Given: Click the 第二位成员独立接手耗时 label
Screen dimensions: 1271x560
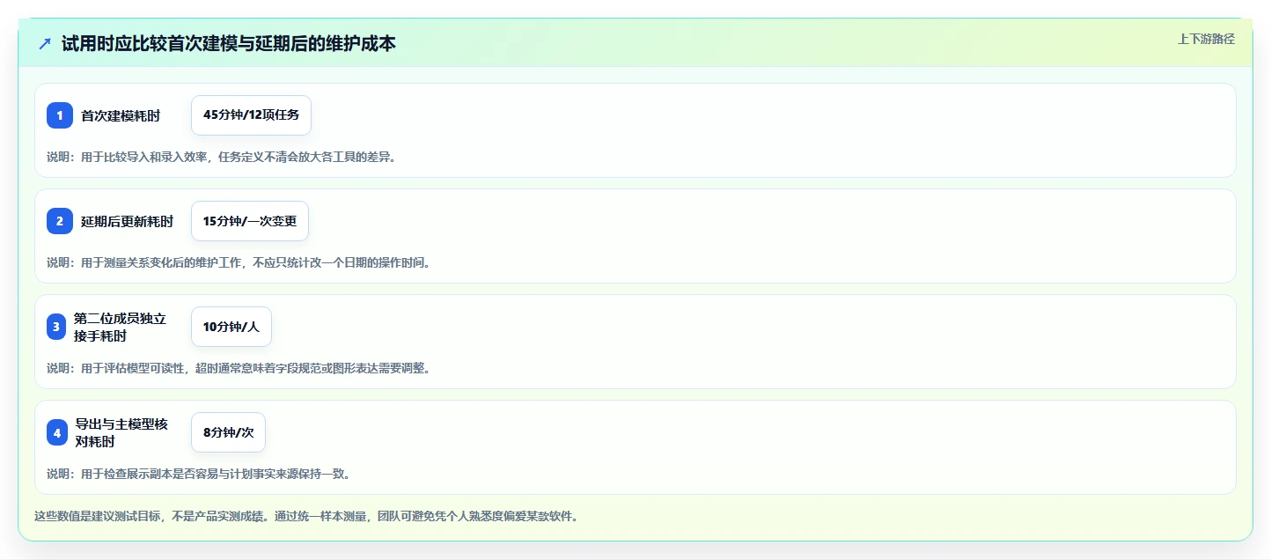Looking at the screenshot, I should [x=120, y=327].
